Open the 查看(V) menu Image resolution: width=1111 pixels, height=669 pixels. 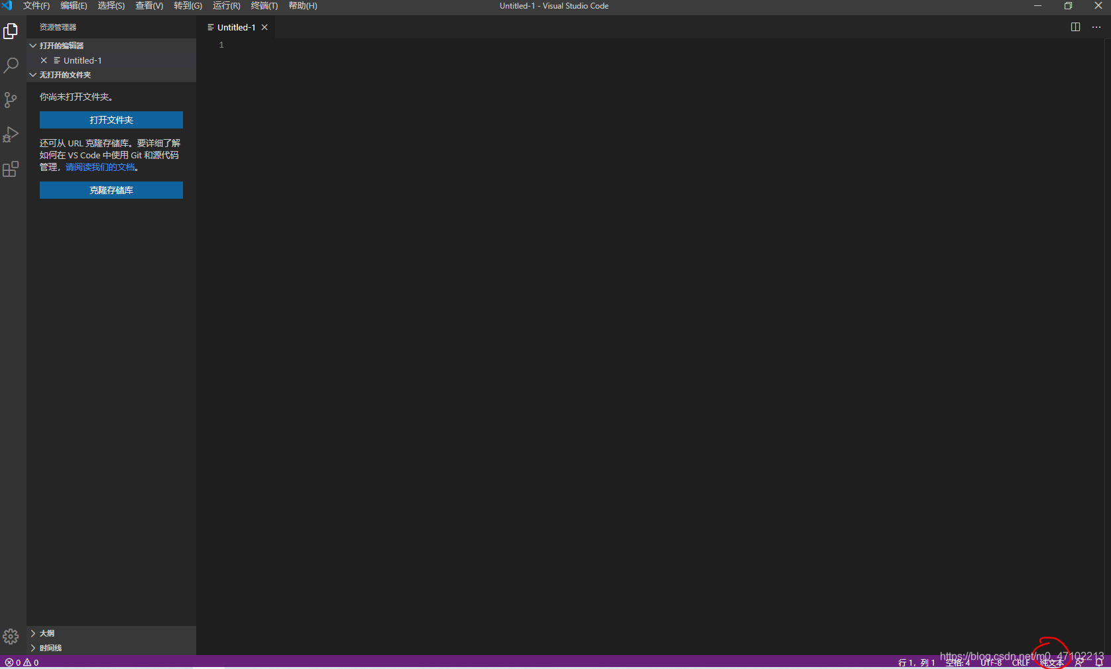point(149,5)
